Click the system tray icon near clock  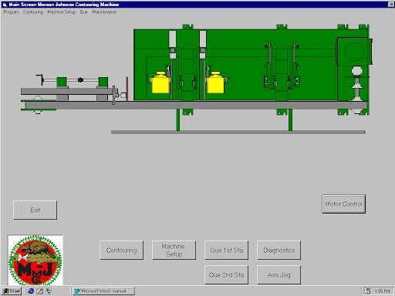368,291
